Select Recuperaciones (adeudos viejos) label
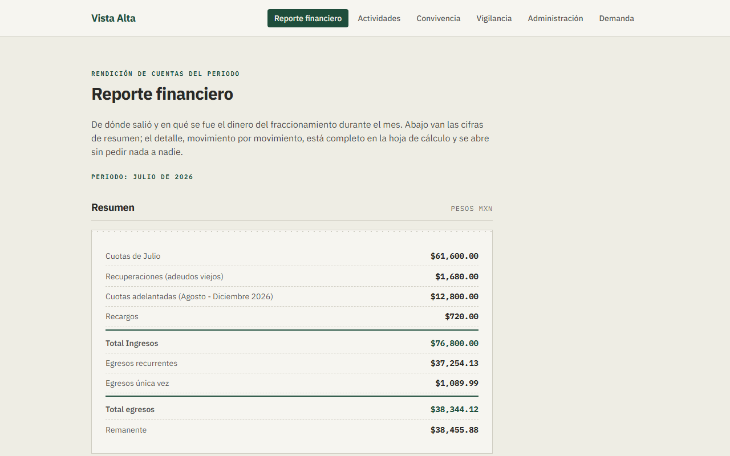 pos(164,276)
